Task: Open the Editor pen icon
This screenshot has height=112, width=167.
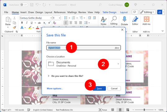Action: pyautogui.click(x=135, y=19)
